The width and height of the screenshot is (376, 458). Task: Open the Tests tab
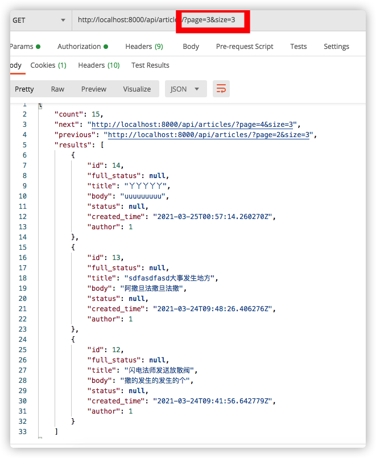pyautogui.click(x=298, y=47)
